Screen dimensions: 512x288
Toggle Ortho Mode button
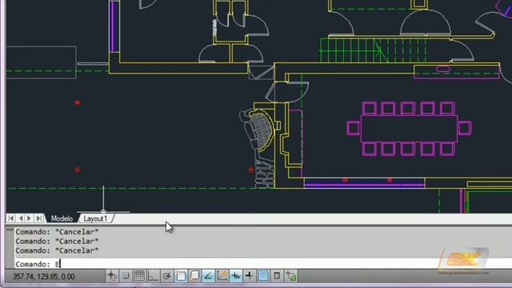click(x=153, y=276)
